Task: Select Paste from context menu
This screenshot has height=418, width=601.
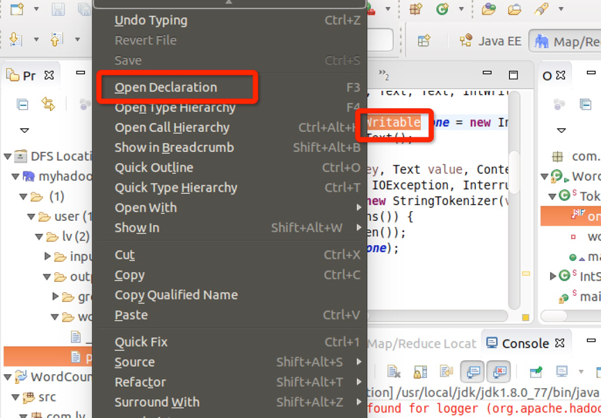Action: 131,315
